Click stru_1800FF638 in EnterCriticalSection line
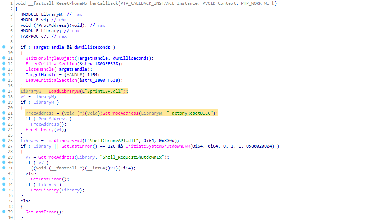Screen dimensions: 369x220 (x=100, y=64)
